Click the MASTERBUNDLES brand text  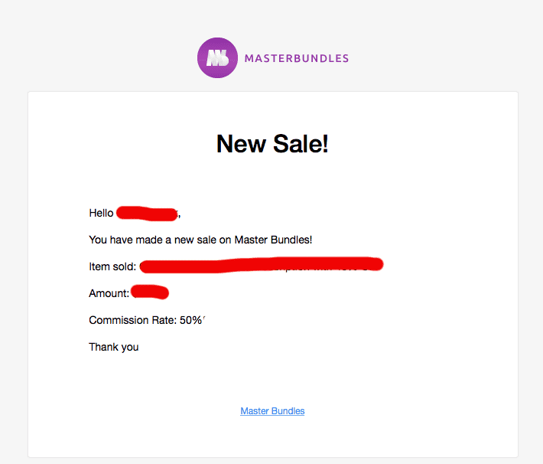point(297,58)
